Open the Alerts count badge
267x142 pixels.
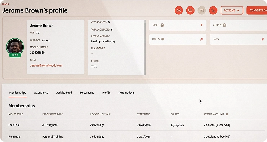point(224,25)
